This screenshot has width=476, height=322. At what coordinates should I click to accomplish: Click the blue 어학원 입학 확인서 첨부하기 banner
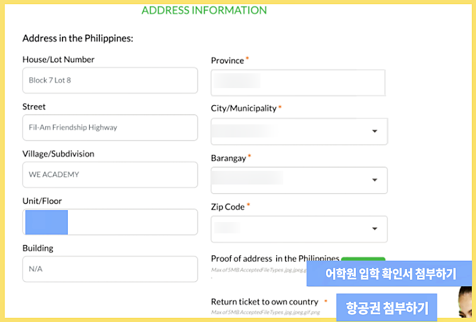[390, 274]
